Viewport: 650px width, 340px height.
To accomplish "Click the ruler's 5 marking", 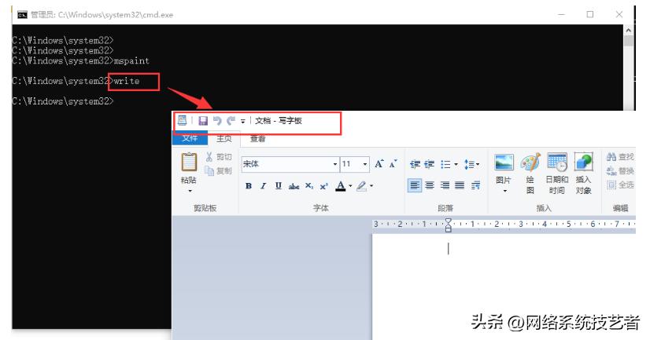I will tap(568, 224).
